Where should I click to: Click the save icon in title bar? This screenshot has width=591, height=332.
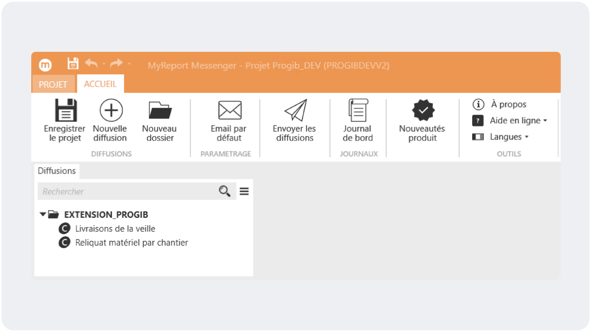(73, 64)
